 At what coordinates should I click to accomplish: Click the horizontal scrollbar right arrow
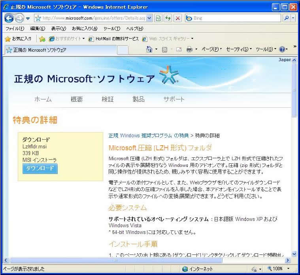[x=288, y=260]
